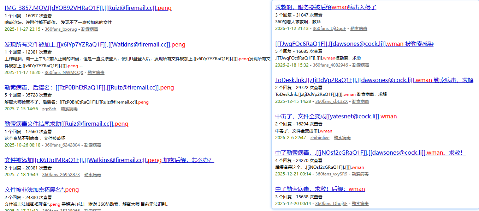Open the jNOsf2cGRaQ1F '中了勒索病毒' post title
This screenshot has height=211, width=479.
pos(370,153)
